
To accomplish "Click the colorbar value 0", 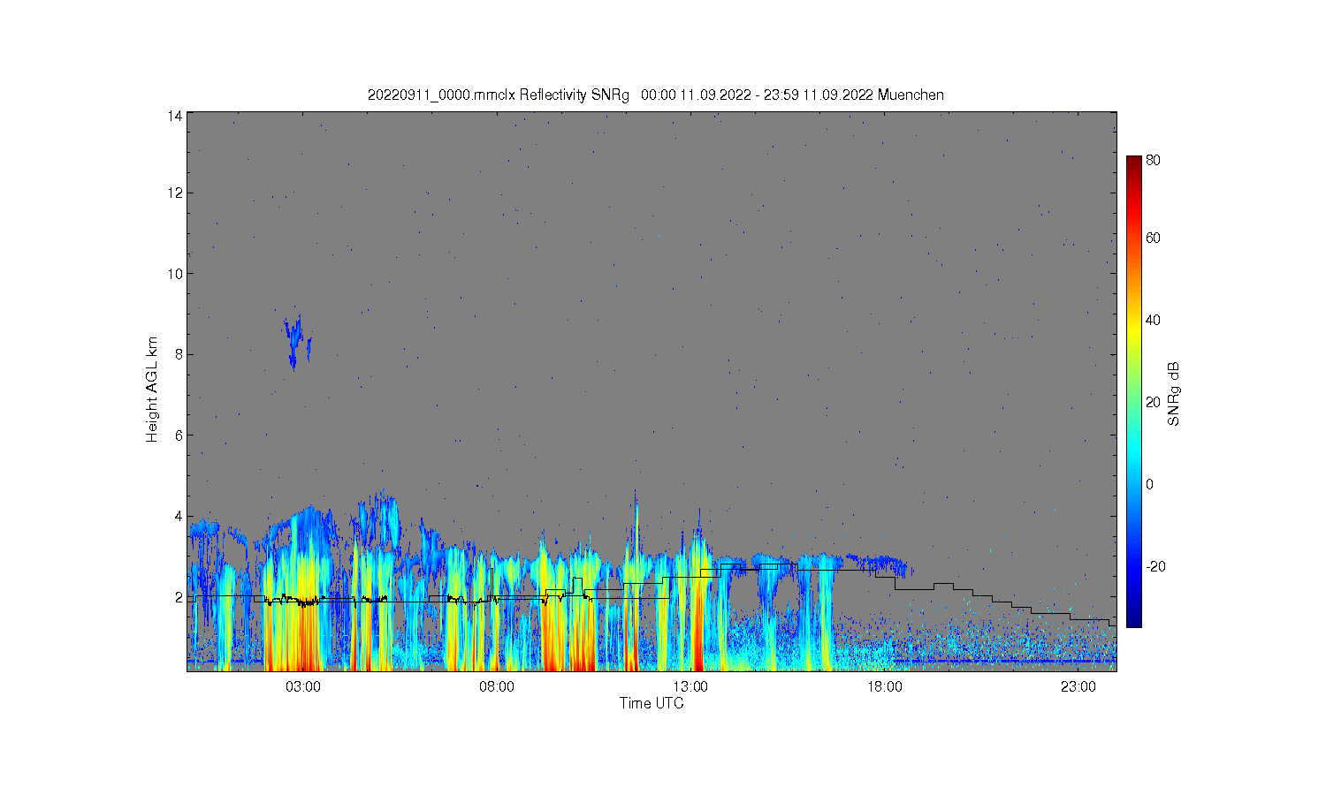I will [x=1150, y=484].
